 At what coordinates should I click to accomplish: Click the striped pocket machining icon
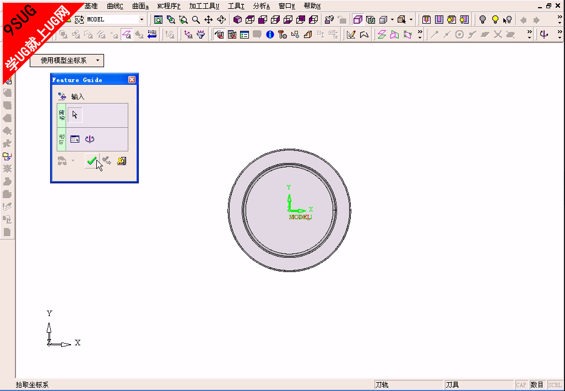pos(439,19)
